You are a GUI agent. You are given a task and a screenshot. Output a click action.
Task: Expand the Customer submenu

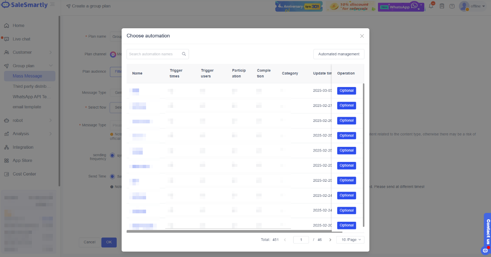(x=51, y=53)
